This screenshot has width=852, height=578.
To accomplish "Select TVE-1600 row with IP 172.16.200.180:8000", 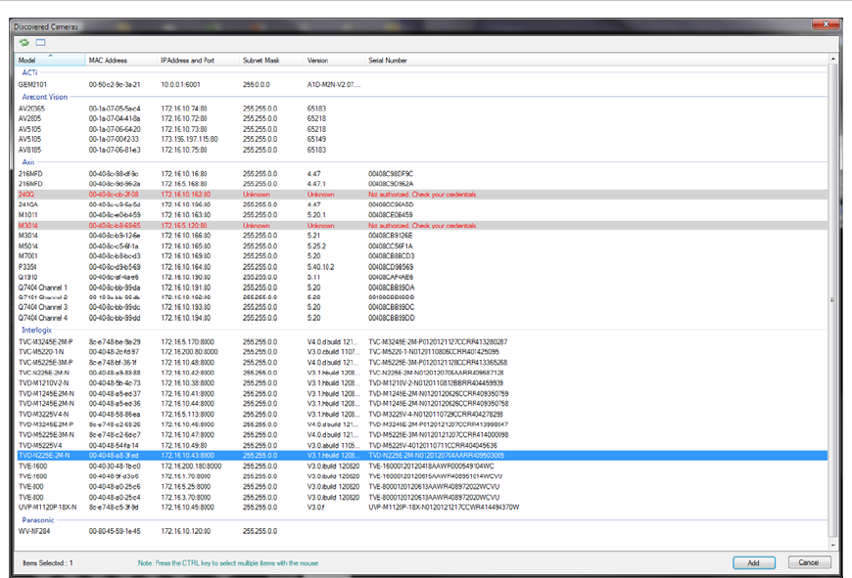I will click(422, 467).
